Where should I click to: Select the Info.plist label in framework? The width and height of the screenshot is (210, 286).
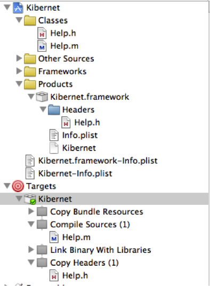(x=80, y=136)
